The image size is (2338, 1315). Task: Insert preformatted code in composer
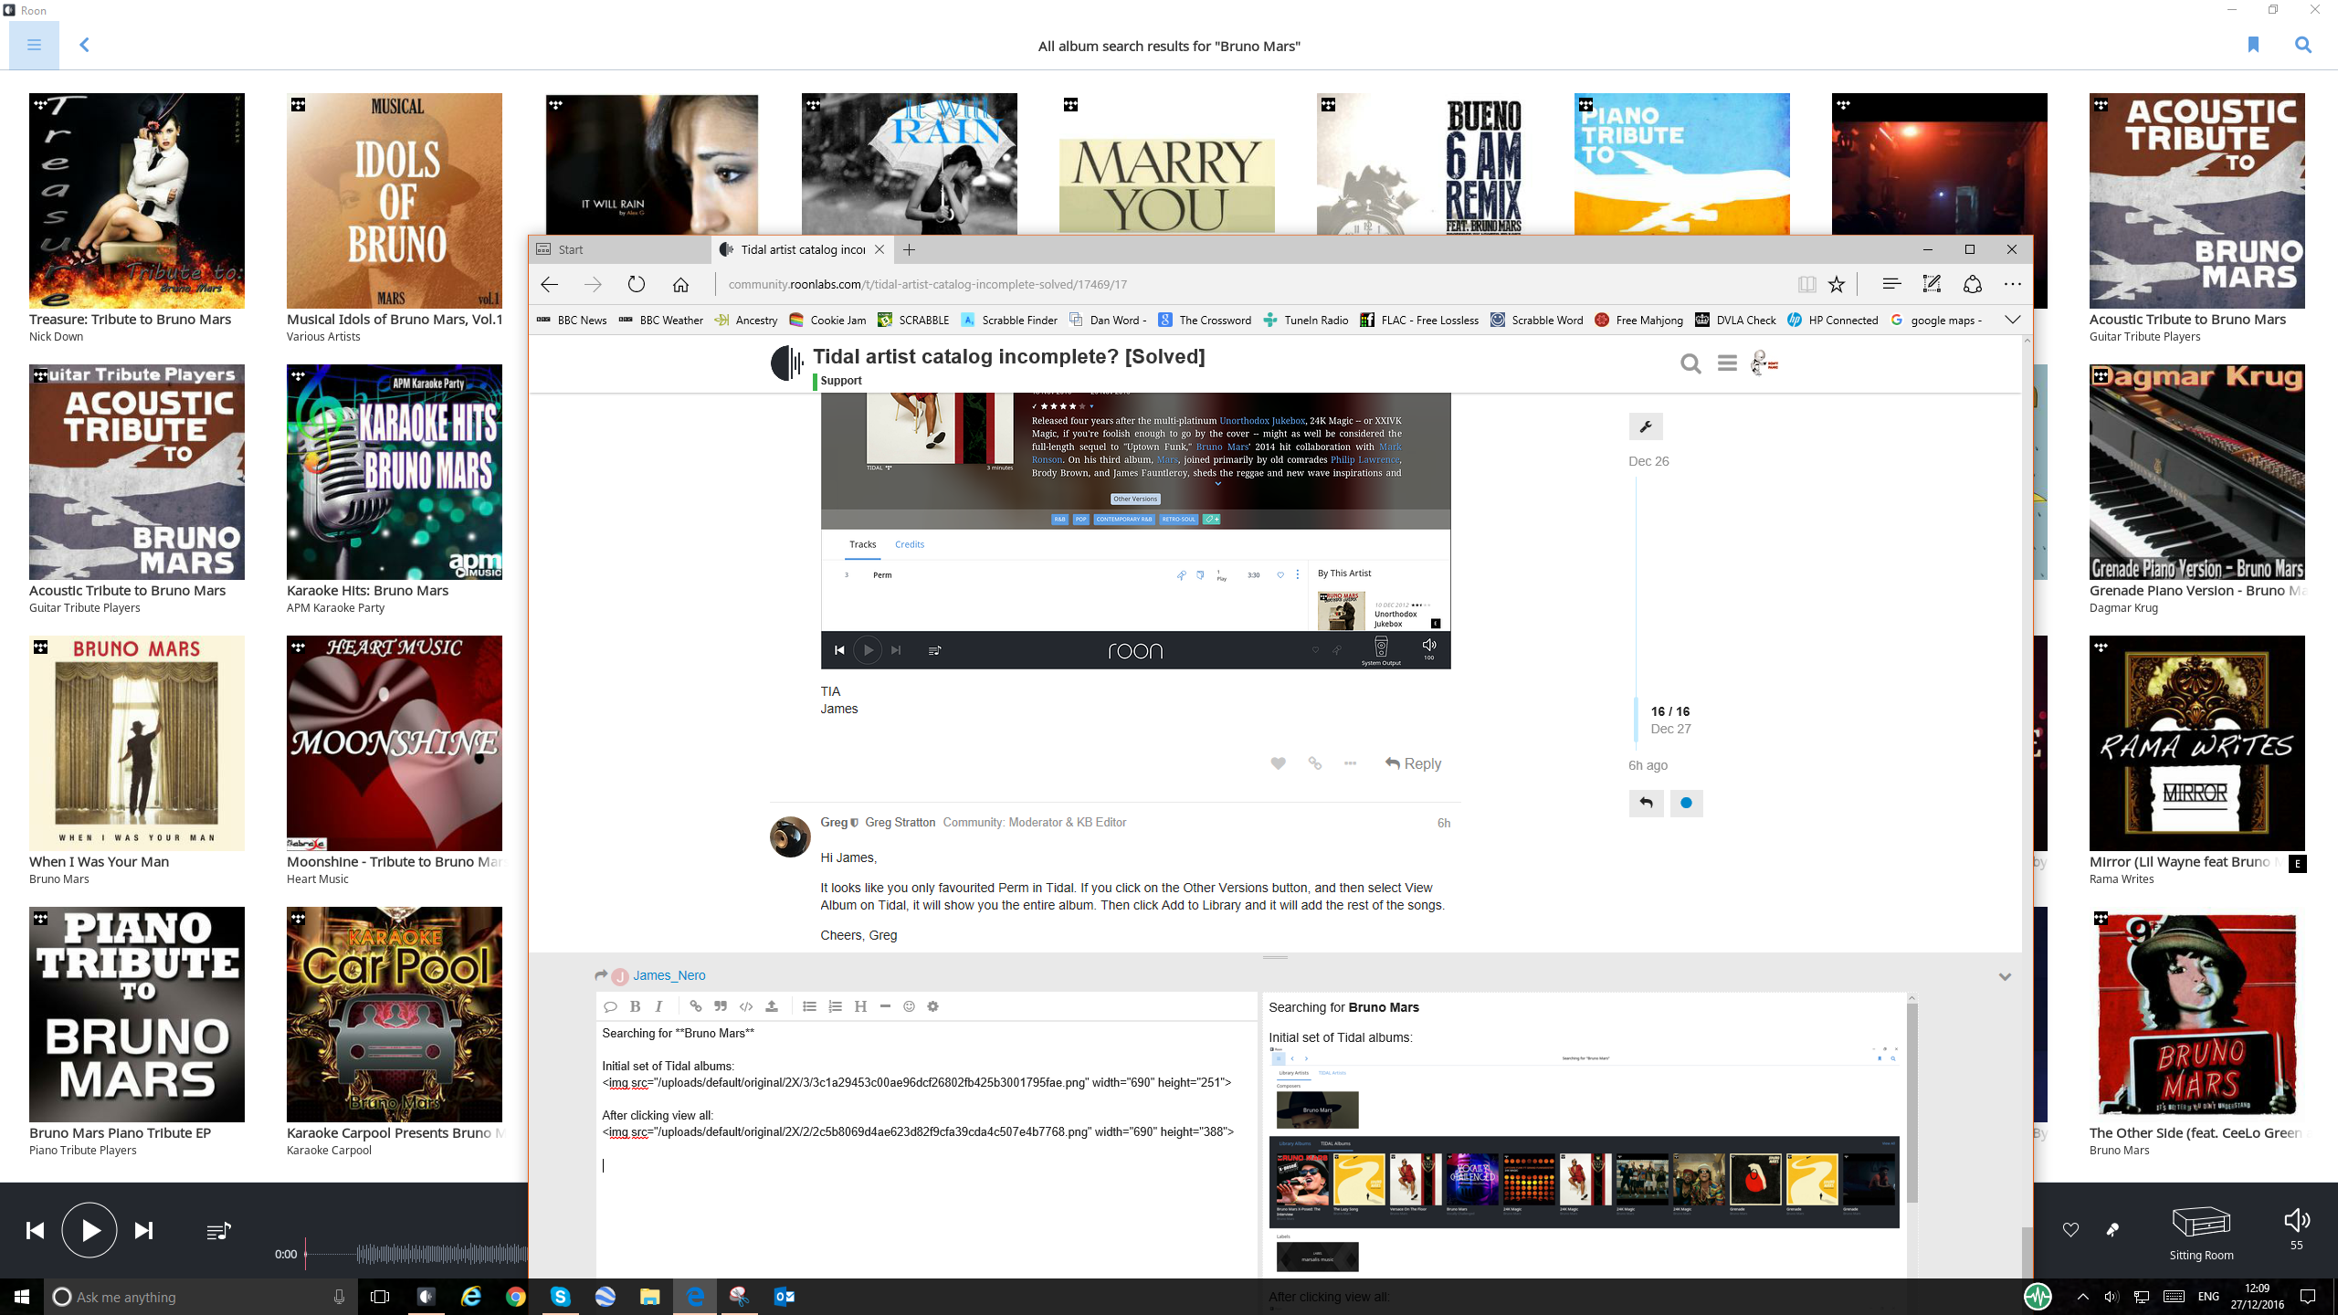(x=746, y=1006)
